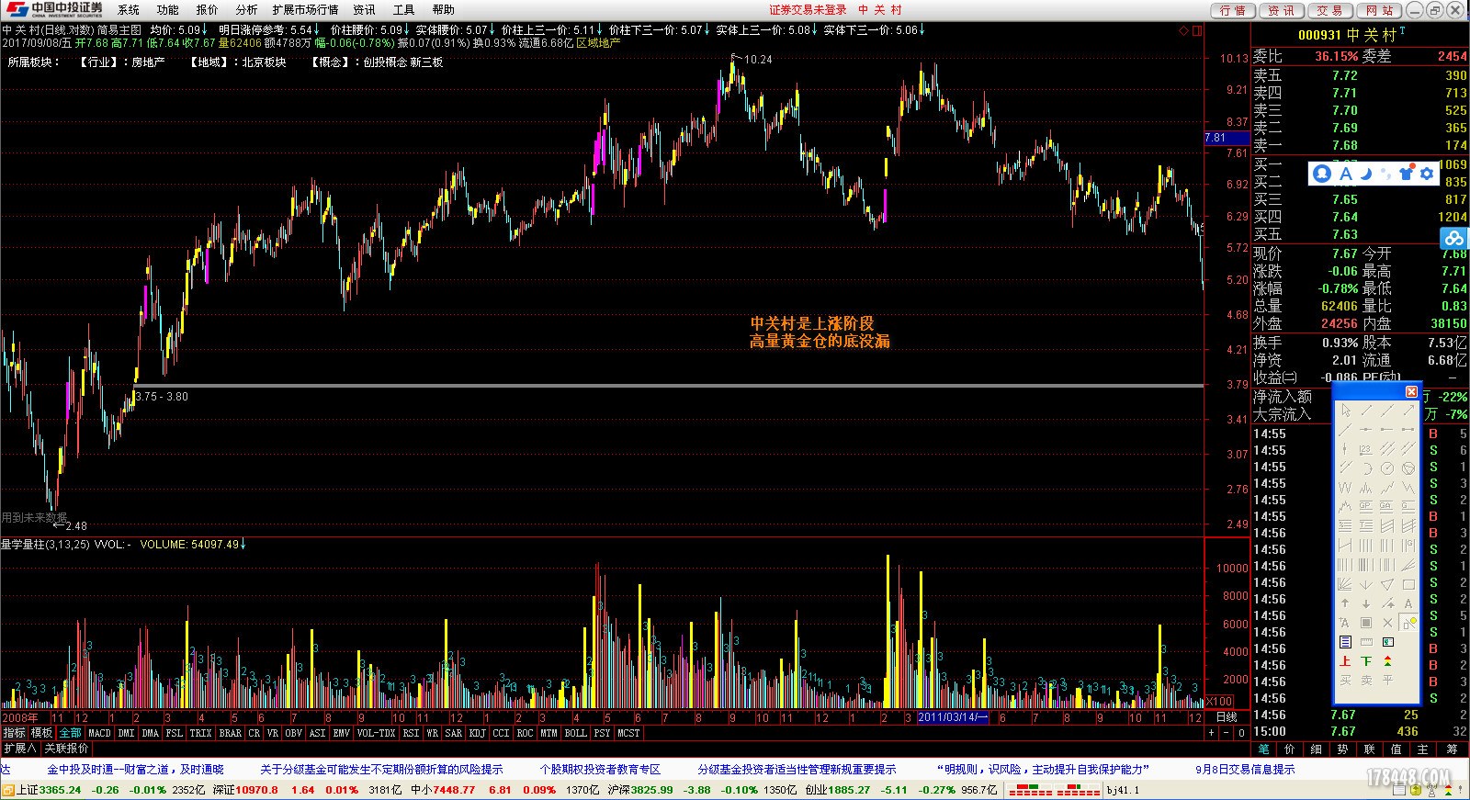
Task: Select the 全部 indicator tab
Action: tap(71, 733)
